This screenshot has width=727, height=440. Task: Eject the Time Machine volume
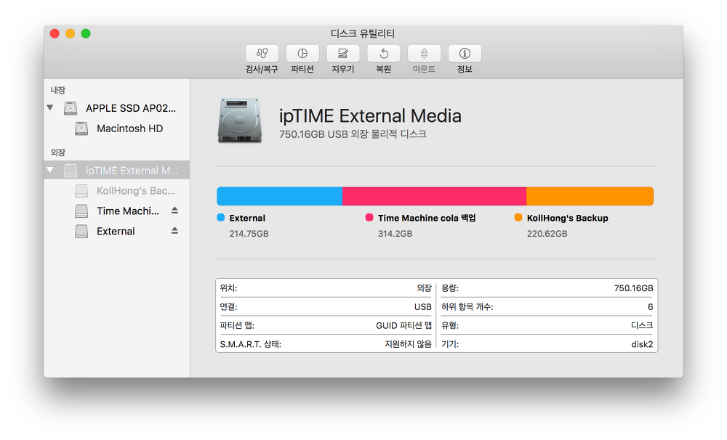pos(174,211)
